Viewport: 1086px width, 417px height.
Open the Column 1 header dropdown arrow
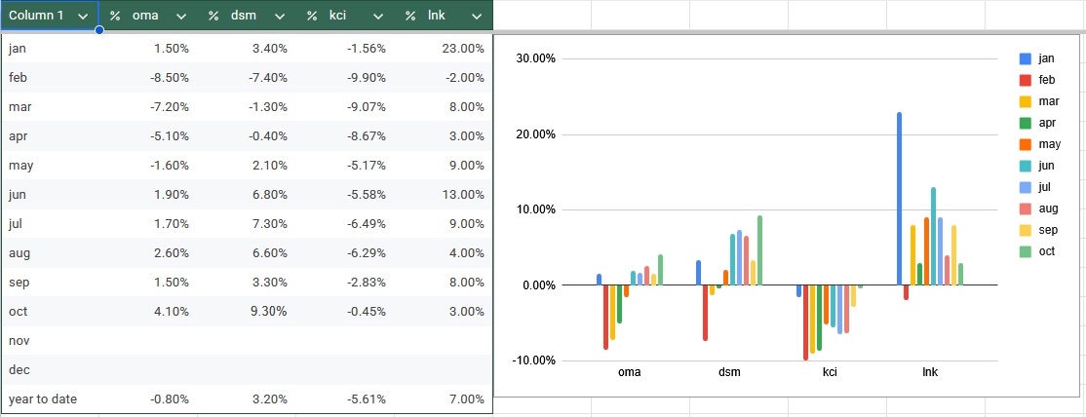(x=84, y=16)
